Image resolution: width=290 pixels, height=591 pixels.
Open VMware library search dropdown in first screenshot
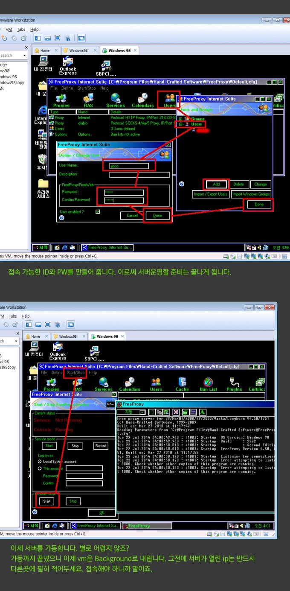pos(24,55)
